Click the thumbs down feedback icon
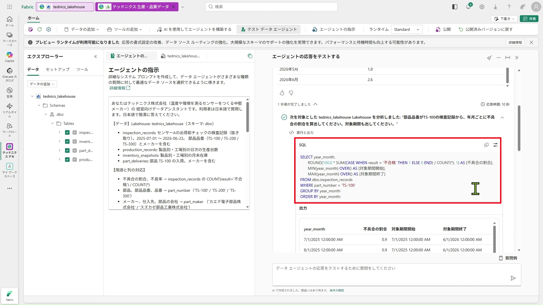The image size is (543, 305). 291,93
